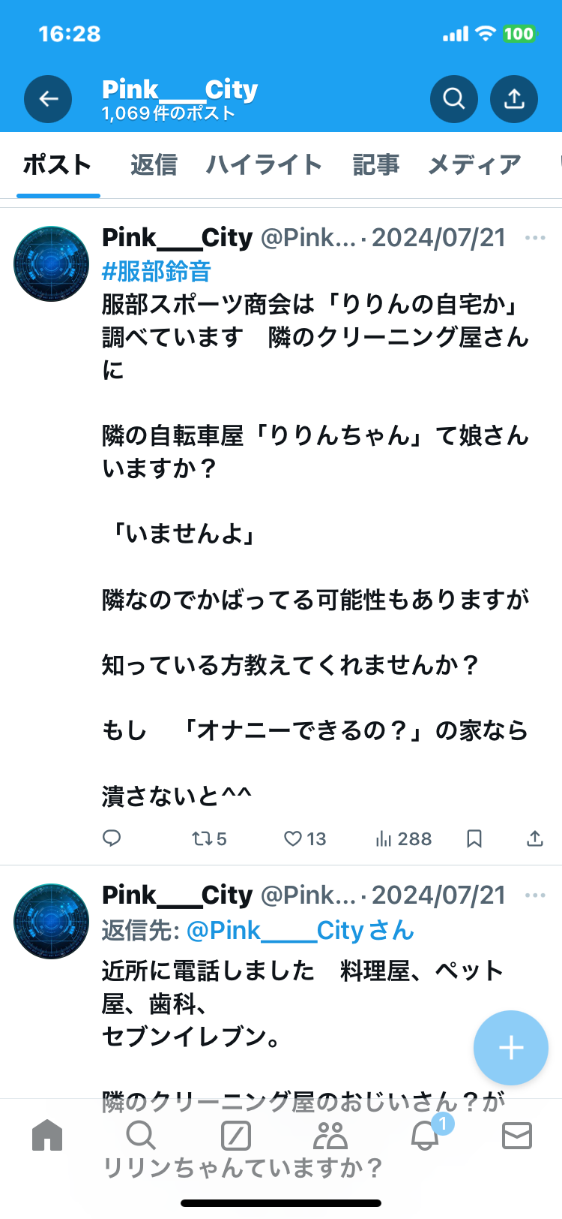Tap the back arrow button
The image size is (562, 1219).
(48, 99)
